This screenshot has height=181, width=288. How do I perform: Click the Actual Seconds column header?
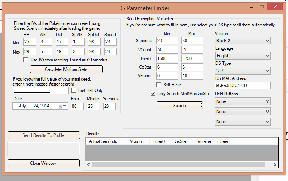point(103,141)
